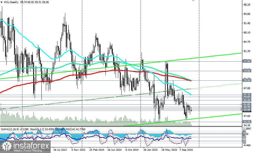Select the OHLC values 59.74 60.92 59.31 59.56

coord(35,2)
